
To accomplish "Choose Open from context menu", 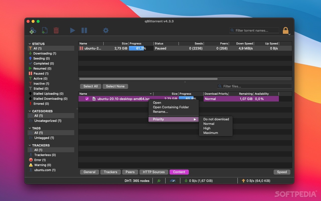I will [x=174, y=103].
